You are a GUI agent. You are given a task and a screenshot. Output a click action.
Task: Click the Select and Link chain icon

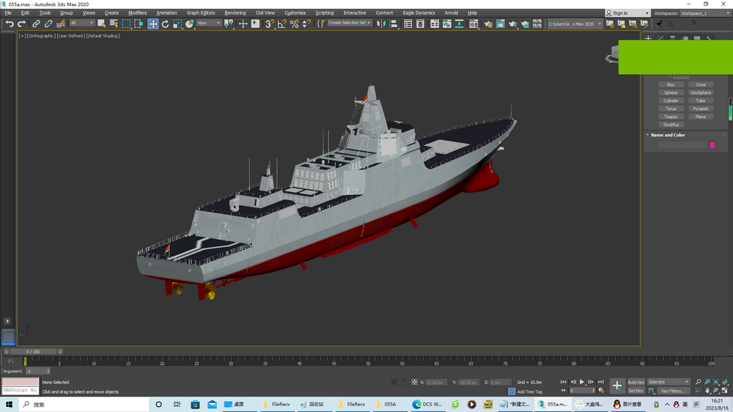coord(36,24)
